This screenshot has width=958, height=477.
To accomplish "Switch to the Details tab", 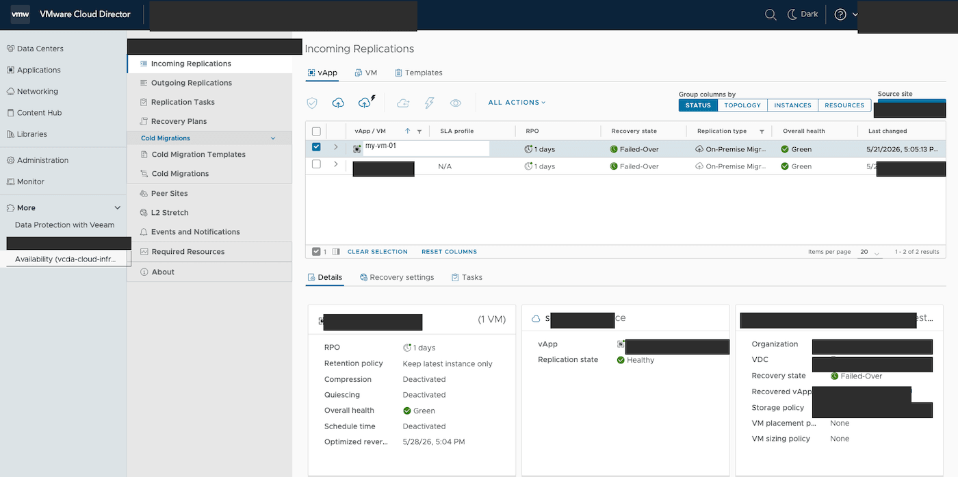I will click(325, 277).
